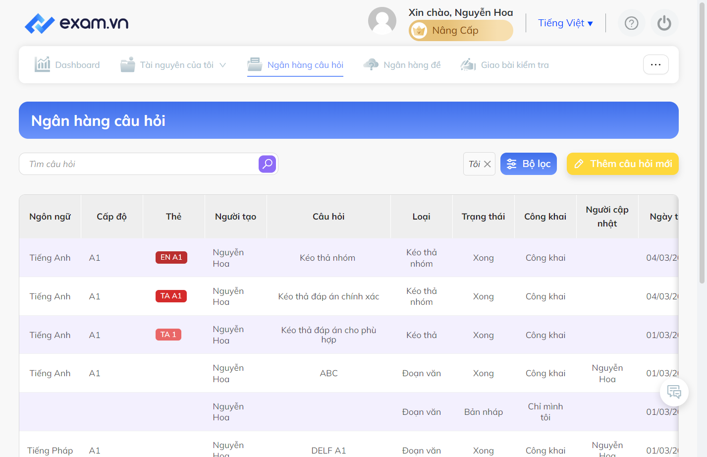This screenshot has width=707, height=457.
Task: Click the Ngân hàng đề cloud icon
Action: 371,64
